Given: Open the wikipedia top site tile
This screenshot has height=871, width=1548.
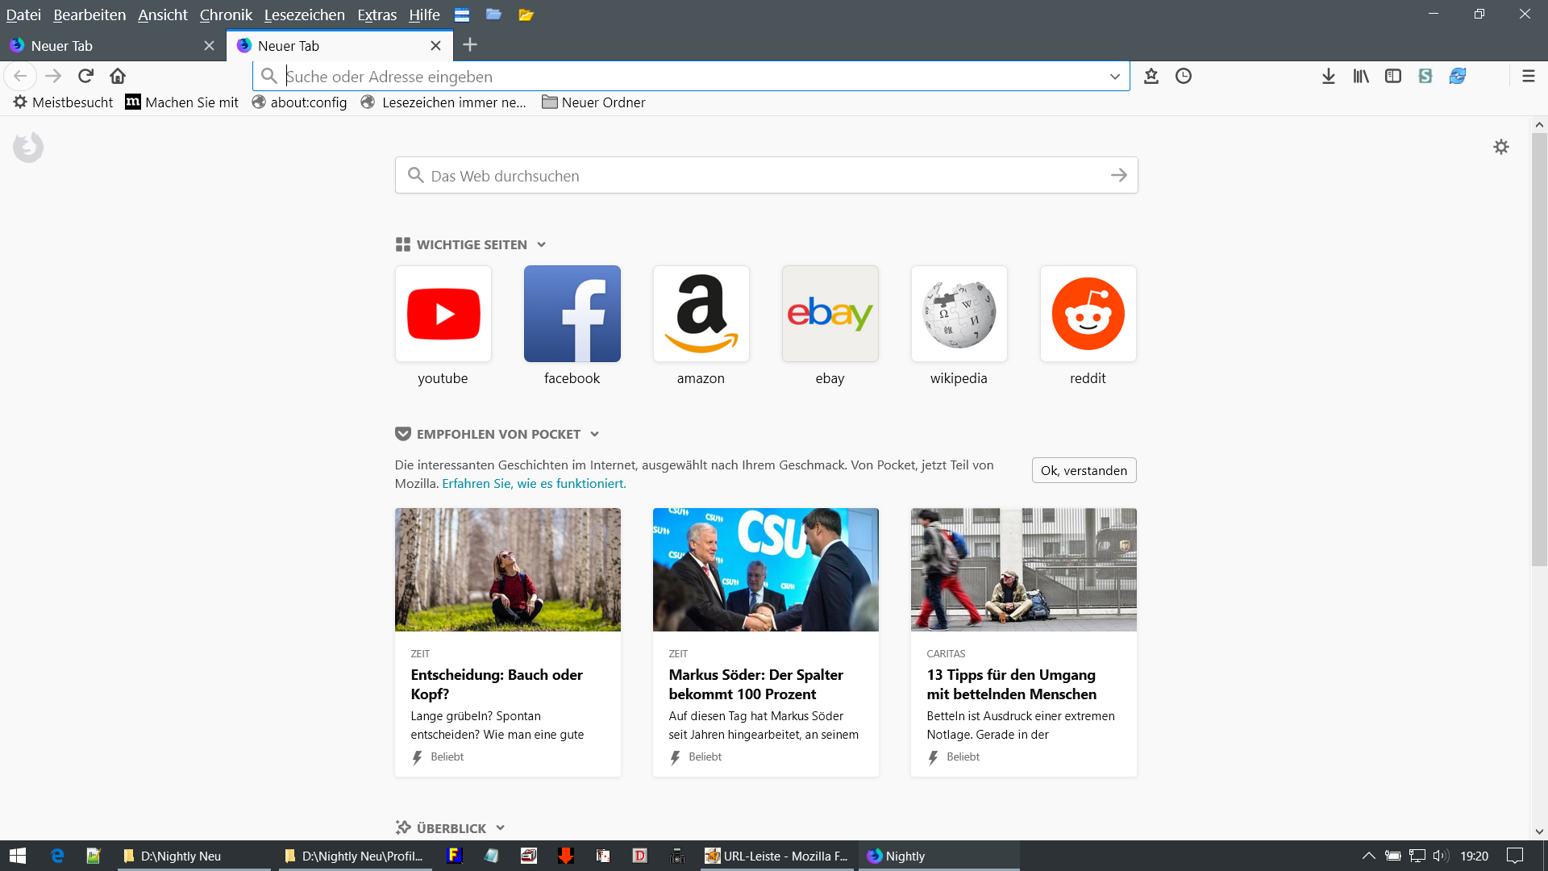Looking at the screenshot, I should click(x=959, y=314).
